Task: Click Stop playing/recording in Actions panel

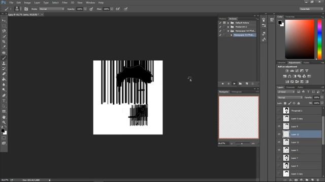Action: tap(222, 83)
